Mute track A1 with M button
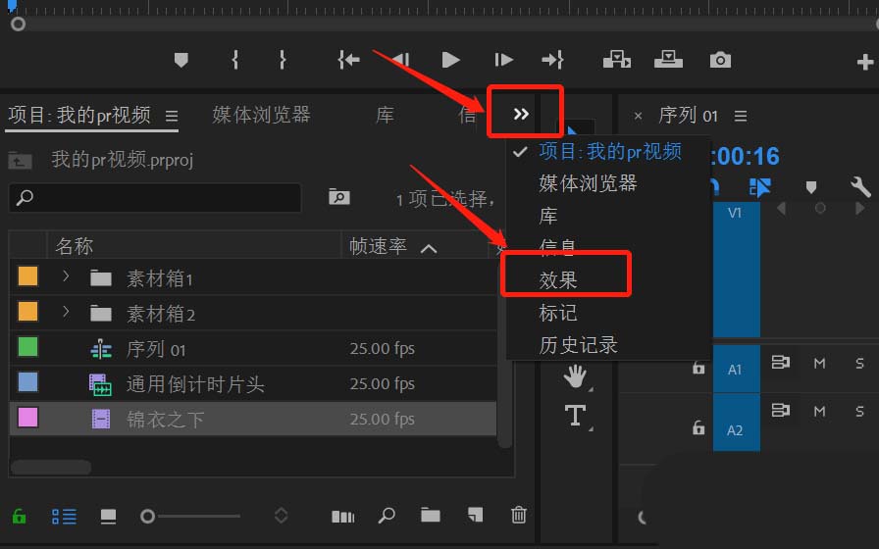 [819, 363]
